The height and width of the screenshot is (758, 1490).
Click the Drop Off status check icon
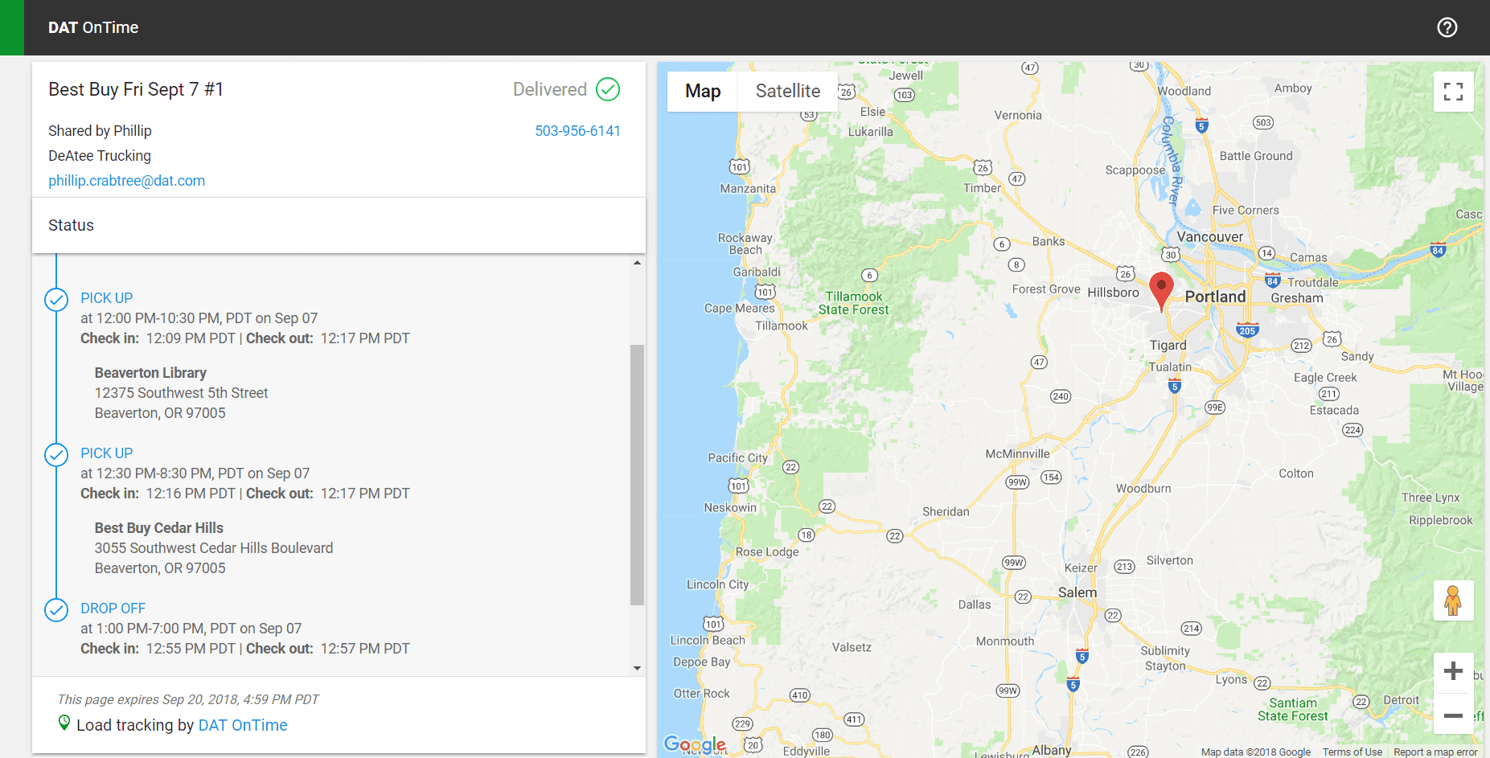(56, 610)
